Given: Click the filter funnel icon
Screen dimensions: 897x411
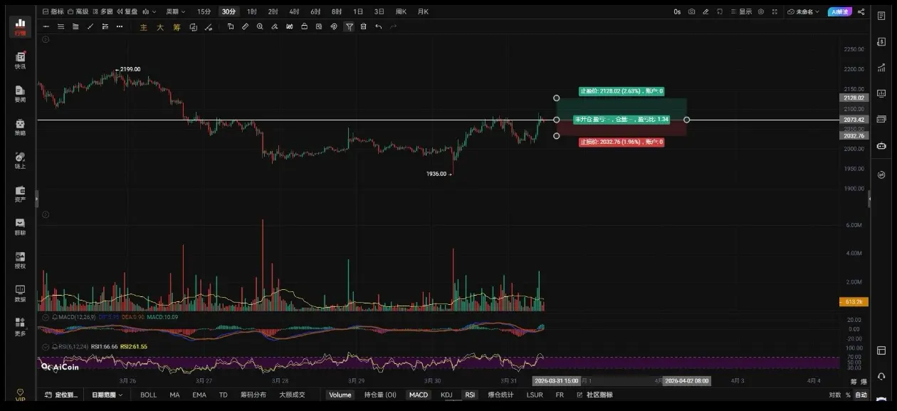Looking at the screenshot, I should tap(349, 26).
